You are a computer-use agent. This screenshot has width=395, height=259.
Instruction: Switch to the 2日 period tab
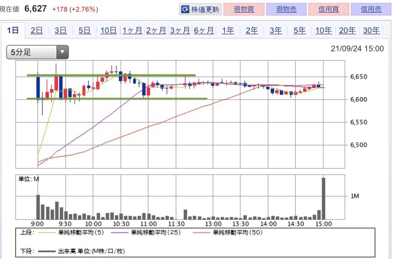tap(36, 31)
